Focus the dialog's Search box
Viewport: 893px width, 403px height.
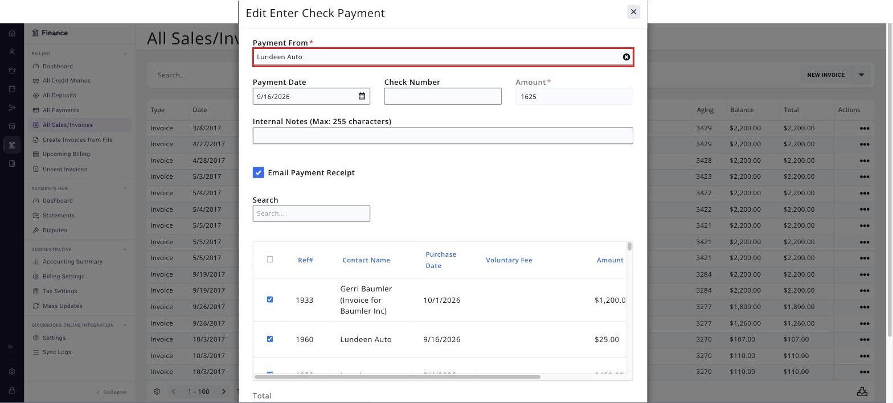[x=312, y=213]
